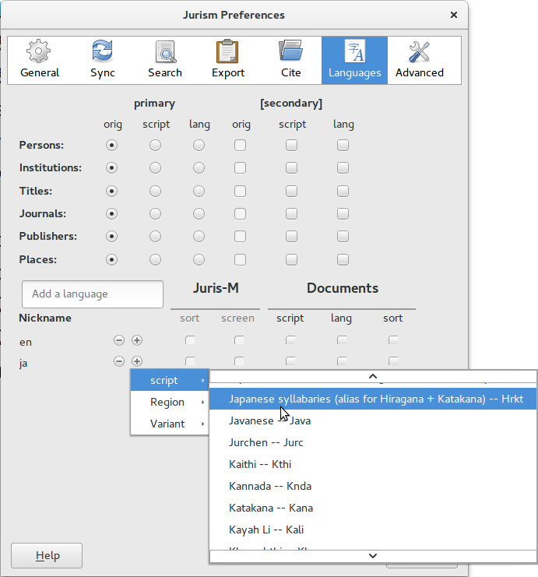Open the General preferences pane

point(40,61)
